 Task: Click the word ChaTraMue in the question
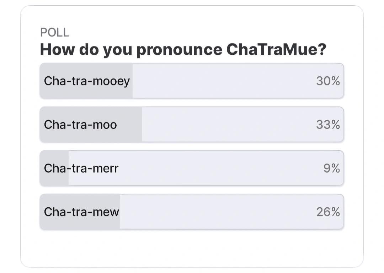[277, 50]
